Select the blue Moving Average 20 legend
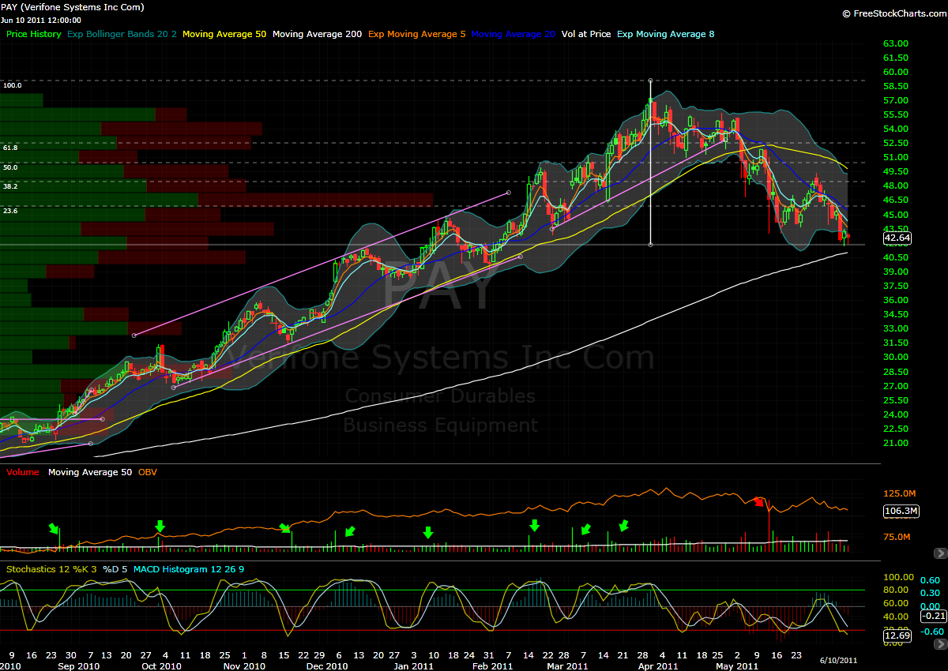Image resolution: width=948 pixels, height=671 pixels. (513, 34)
